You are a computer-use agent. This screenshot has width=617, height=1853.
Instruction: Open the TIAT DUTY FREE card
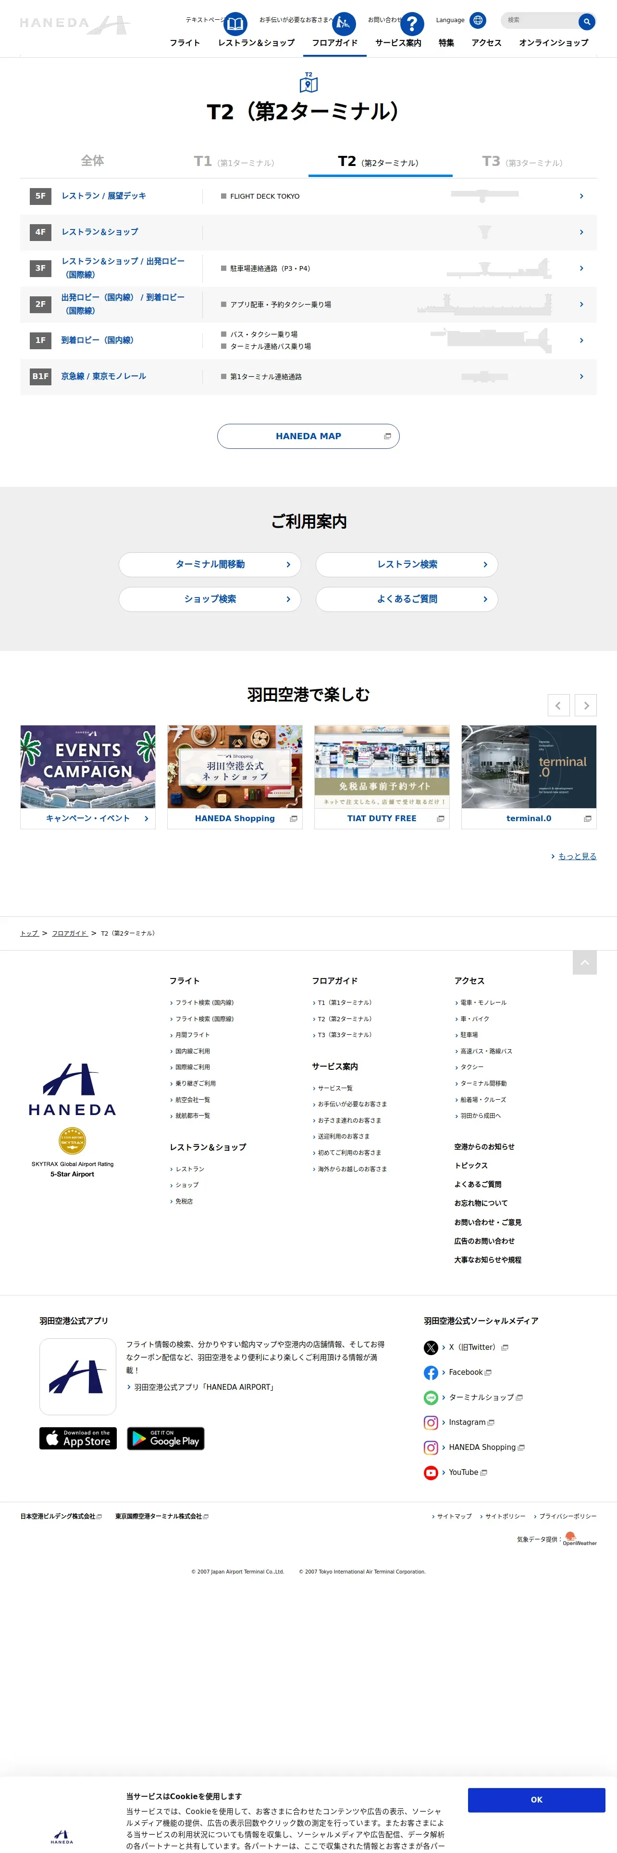pos(382,777)
